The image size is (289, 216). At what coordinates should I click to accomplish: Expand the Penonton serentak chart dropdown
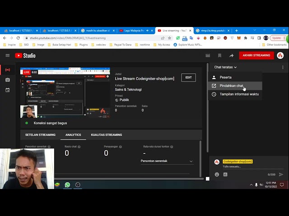(x=167, y=161)
